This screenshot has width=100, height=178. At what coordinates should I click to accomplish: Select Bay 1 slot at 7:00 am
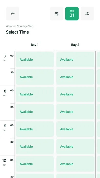35,60
